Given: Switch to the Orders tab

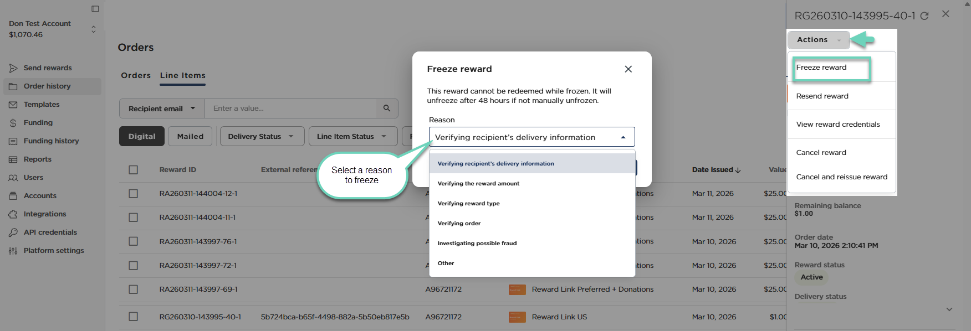Looking at the screenshot, I should pos(136,75).
